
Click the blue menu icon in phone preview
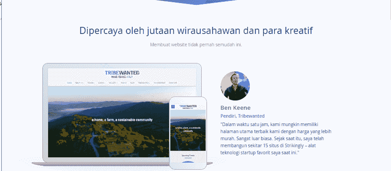173,107
